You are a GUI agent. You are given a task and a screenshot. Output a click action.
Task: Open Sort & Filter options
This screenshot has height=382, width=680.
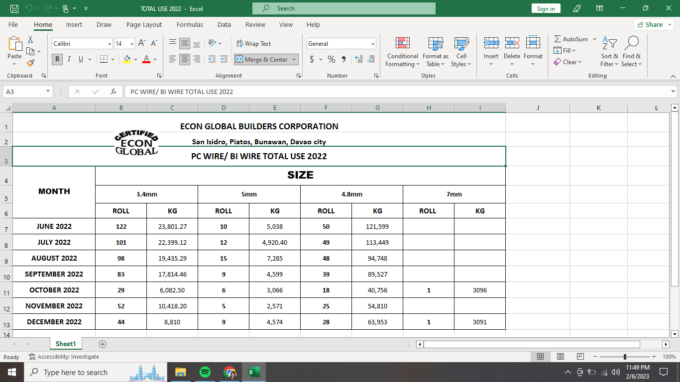[x=609, y=52]
